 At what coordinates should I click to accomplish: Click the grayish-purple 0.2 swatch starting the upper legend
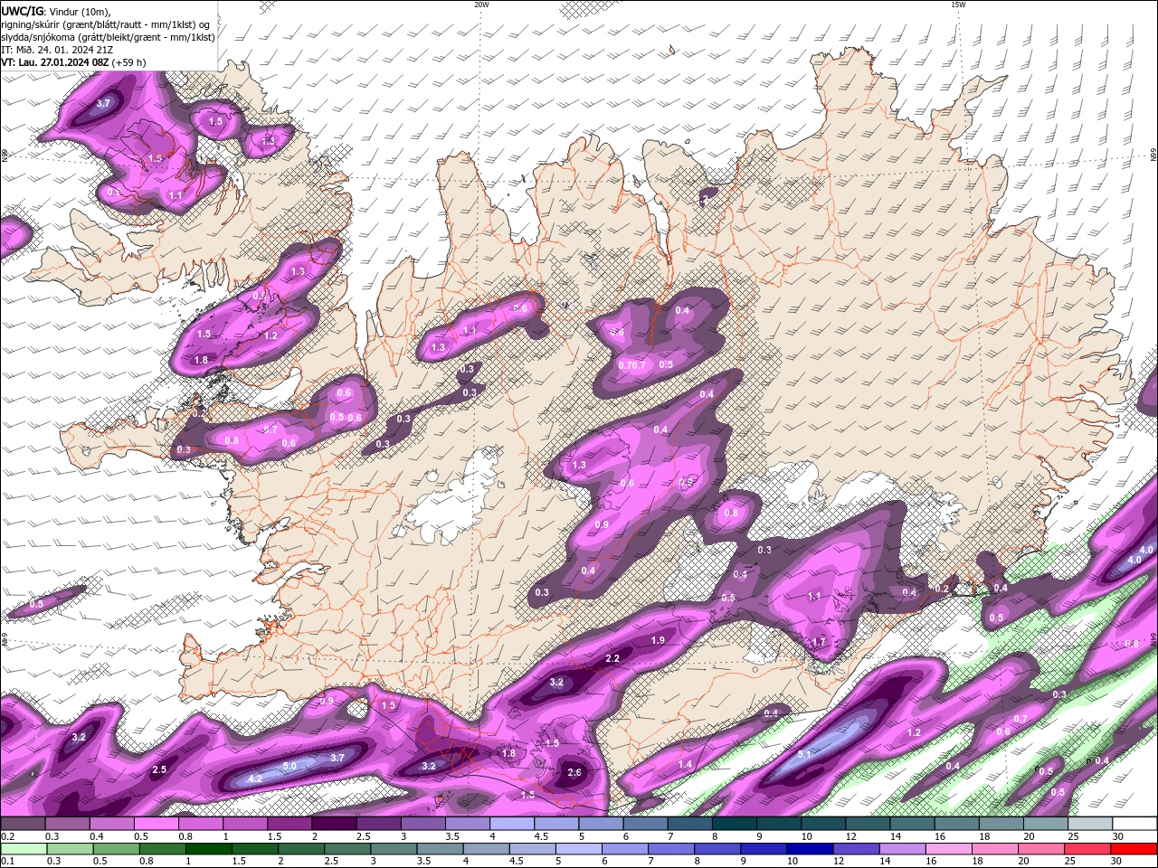[23, 824]
